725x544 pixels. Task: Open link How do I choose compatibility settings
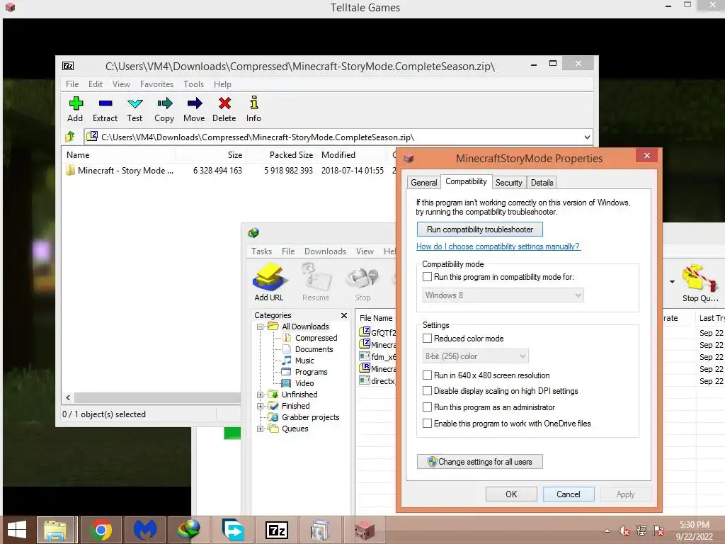(x=498, y=246)
